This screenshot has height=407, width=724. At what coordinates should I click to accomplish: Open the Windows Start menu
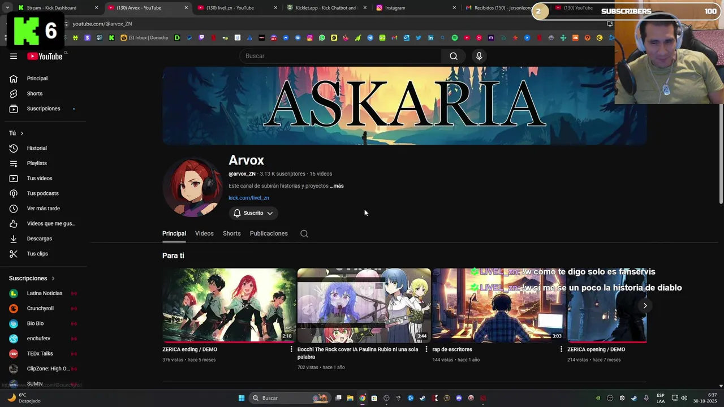(242, 398)
